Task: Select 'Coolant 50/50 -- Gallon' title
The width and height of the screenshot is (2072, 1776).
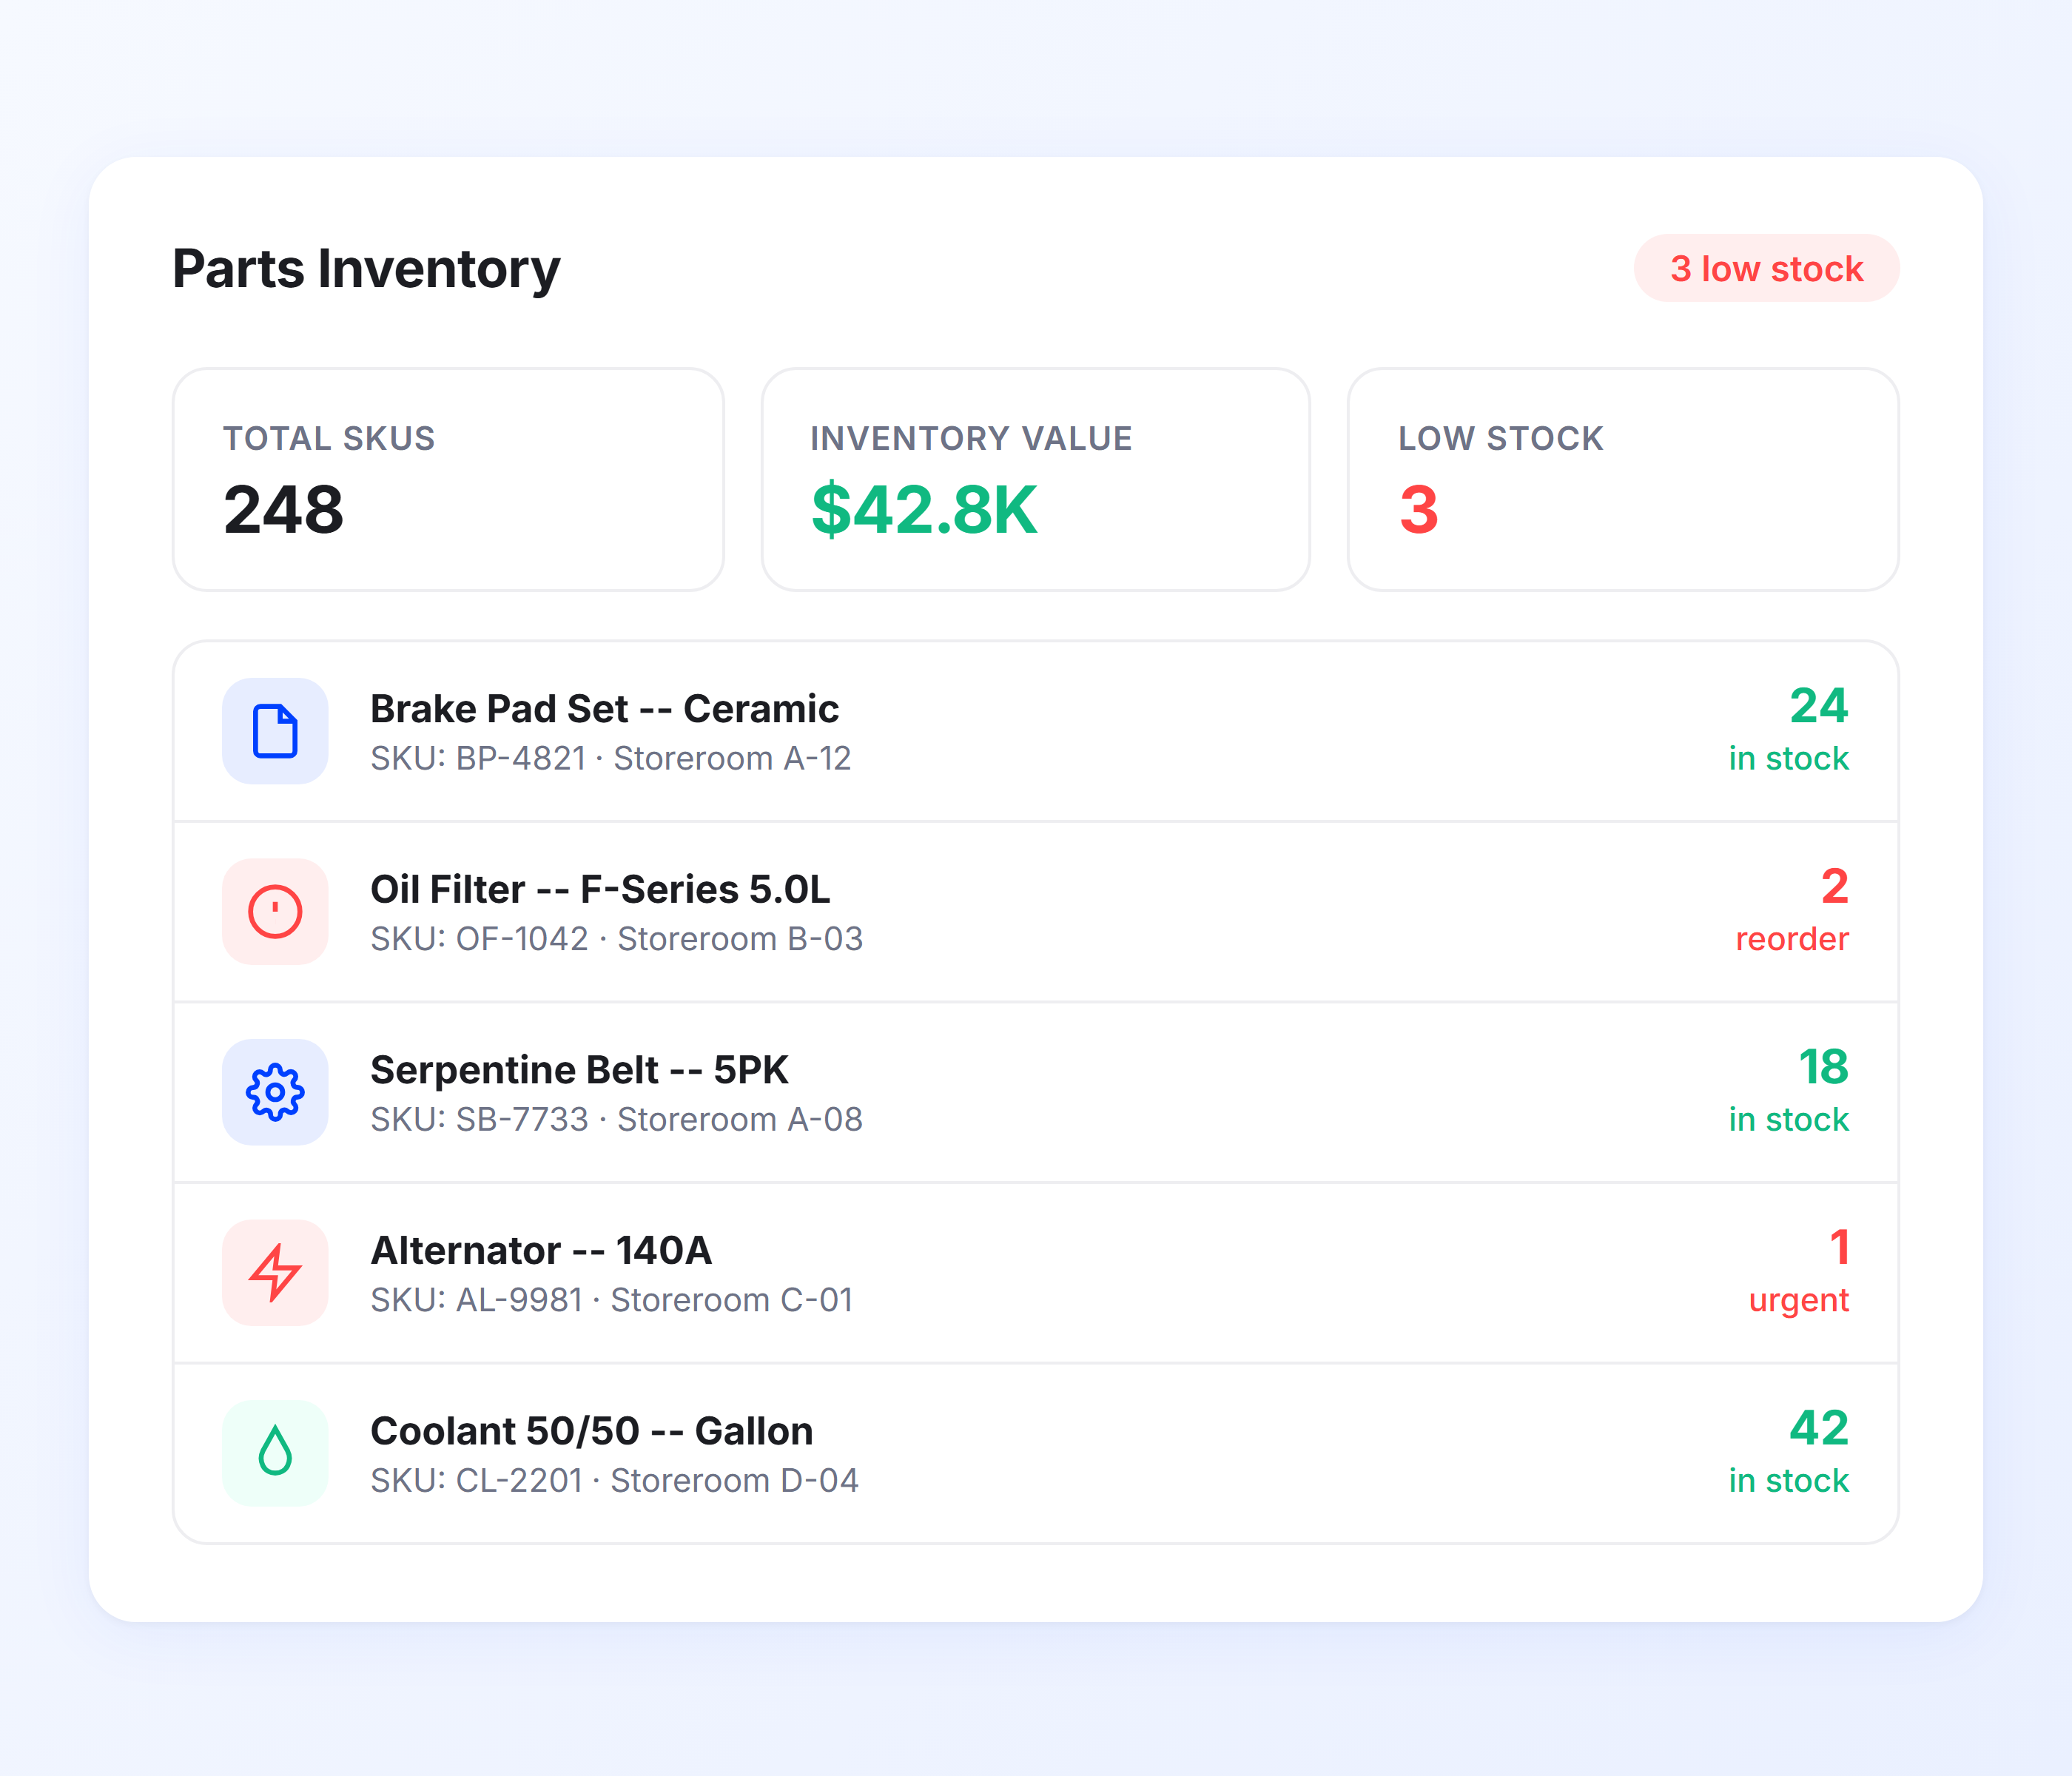Action: pyautogui.click(x=591, y=1430)
